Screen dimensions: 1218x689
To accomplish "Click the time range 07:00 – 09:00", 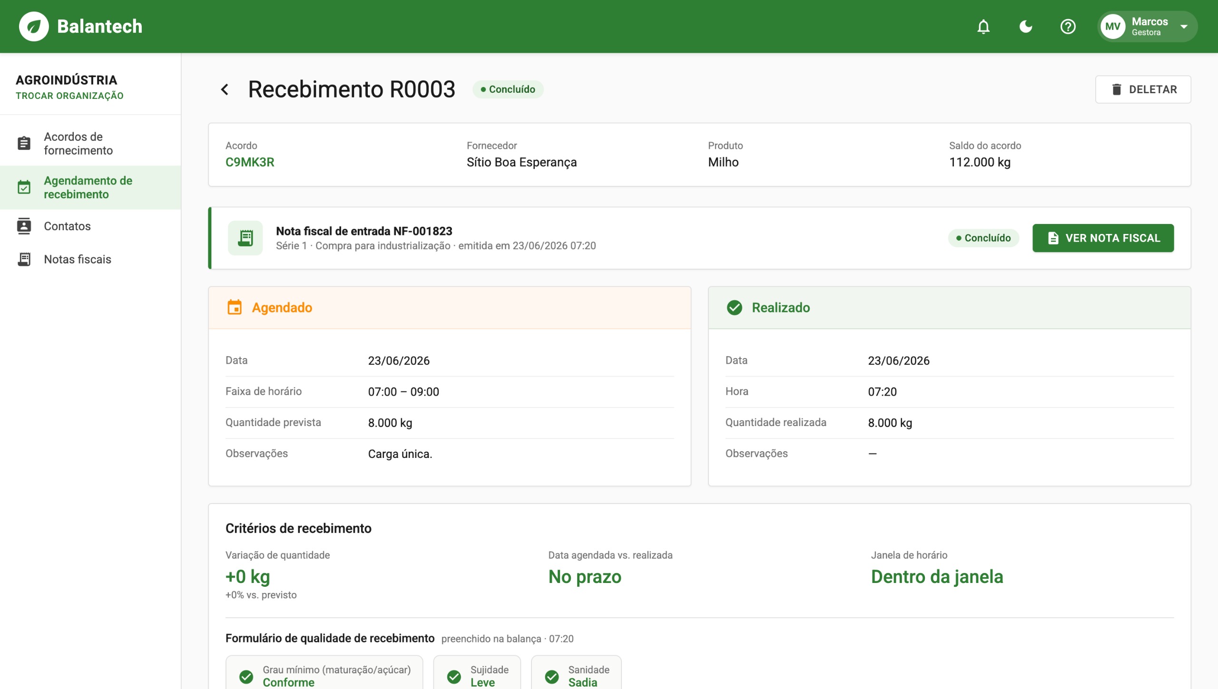I will point(403,392).
